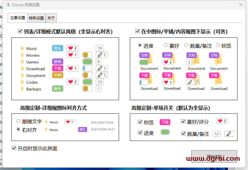Uncheck the 数量/备注 checkbox
This screenshot has width=248, height=170.
click(183, 134)
